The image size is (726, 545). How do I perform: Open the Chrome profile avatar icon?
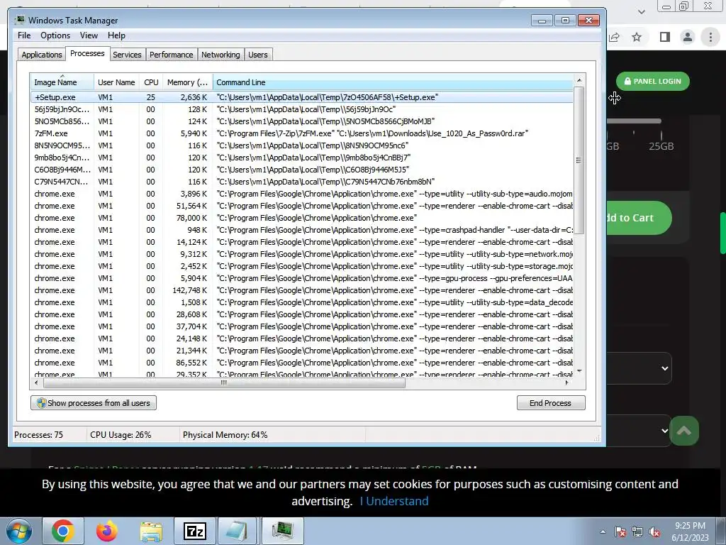(688, 37)
